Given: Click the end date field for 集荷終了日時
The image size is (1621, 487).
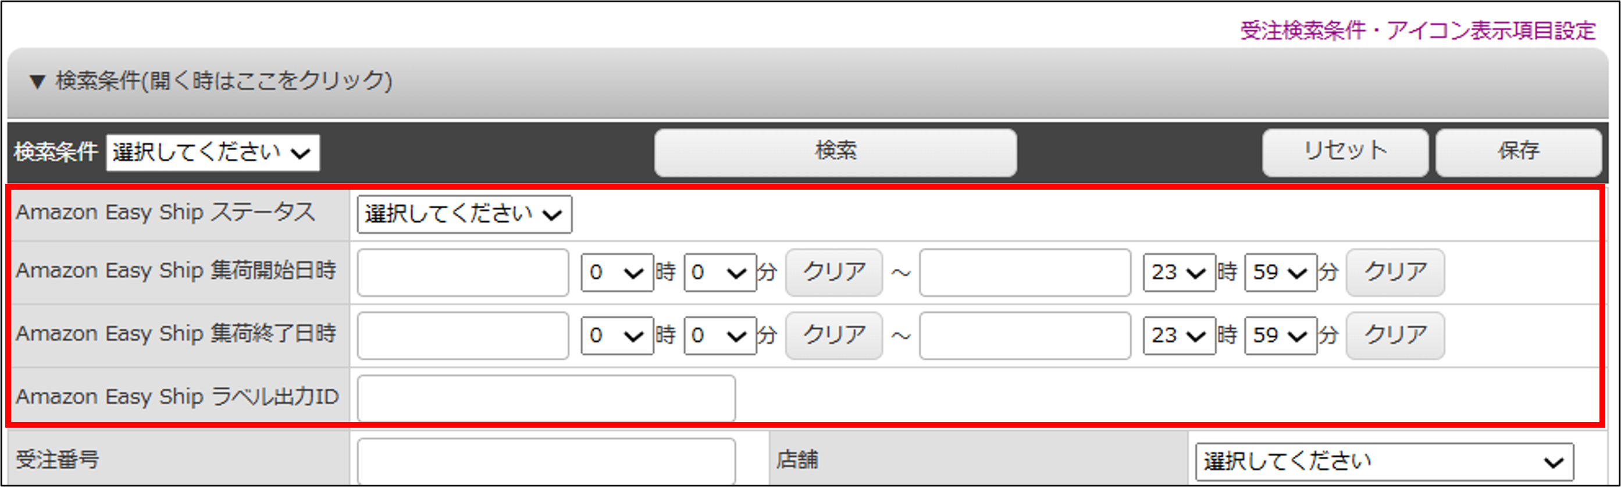Looking at the screenshot, I should point(1023,335).
